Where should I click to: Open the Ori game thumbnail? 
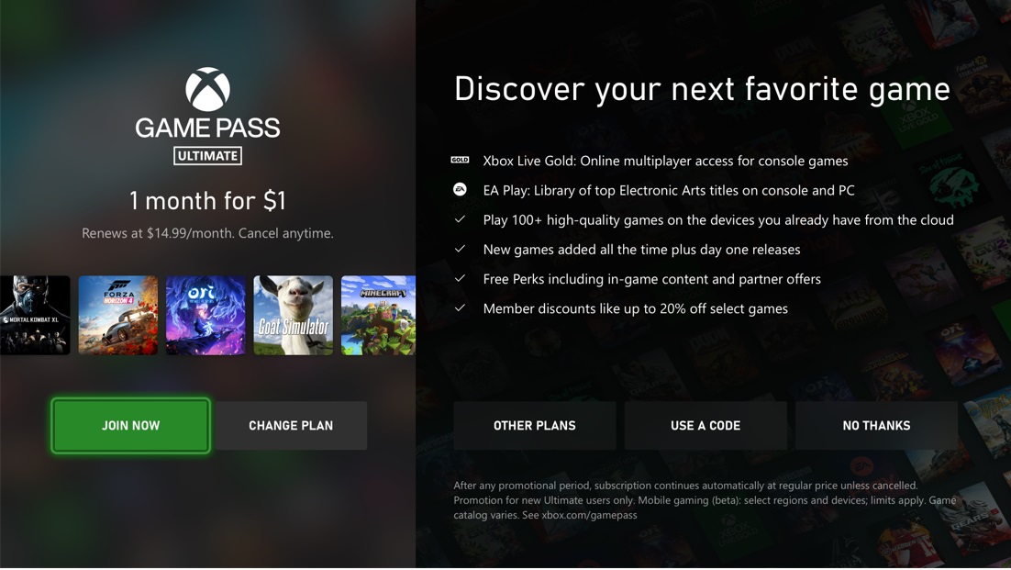point(206,316)
